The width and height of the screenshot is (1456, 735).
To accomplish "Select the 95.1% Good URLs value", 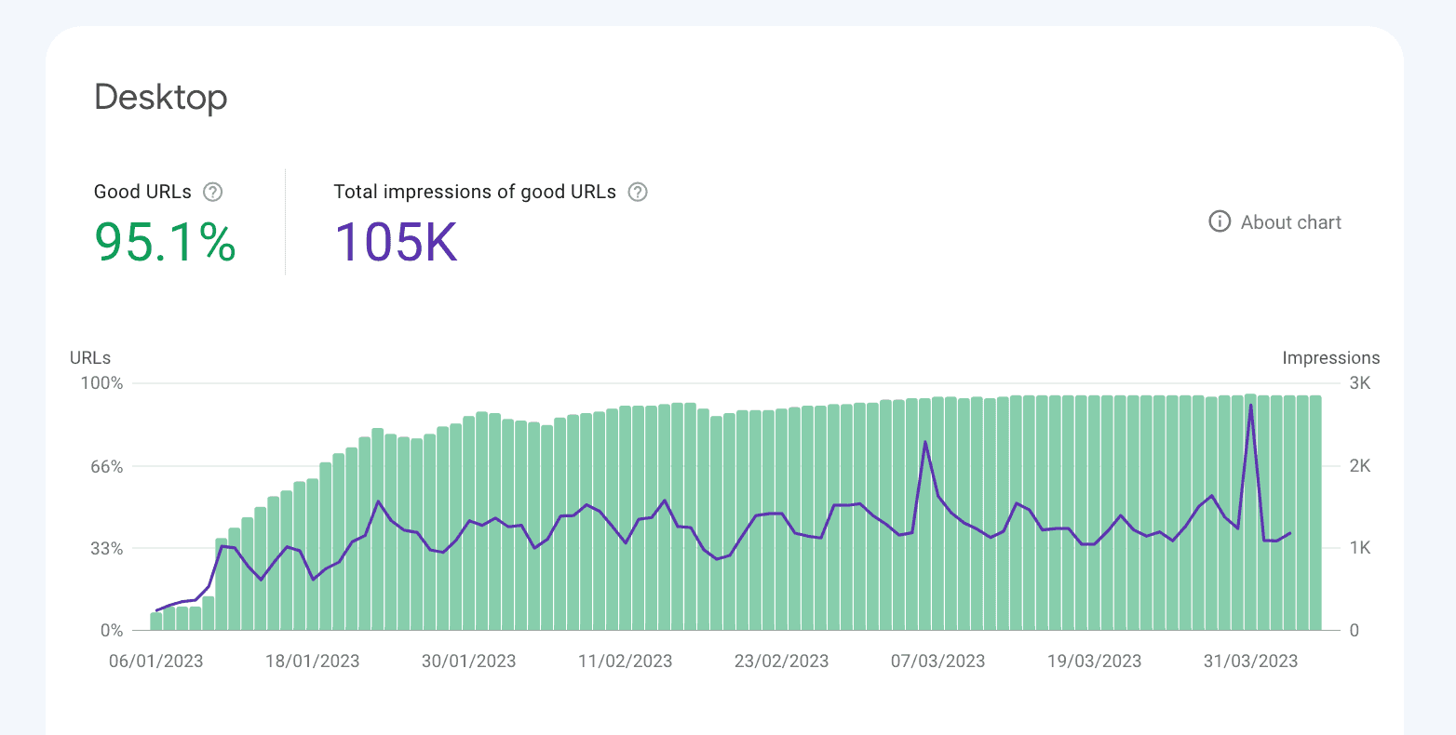I will [166, 241].
